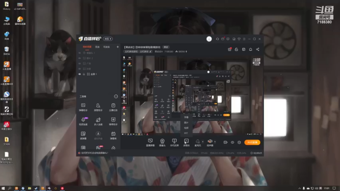
Task: Open the download-style virtual avatar tool
Action: pyautogui.click(x=98, y=135)
